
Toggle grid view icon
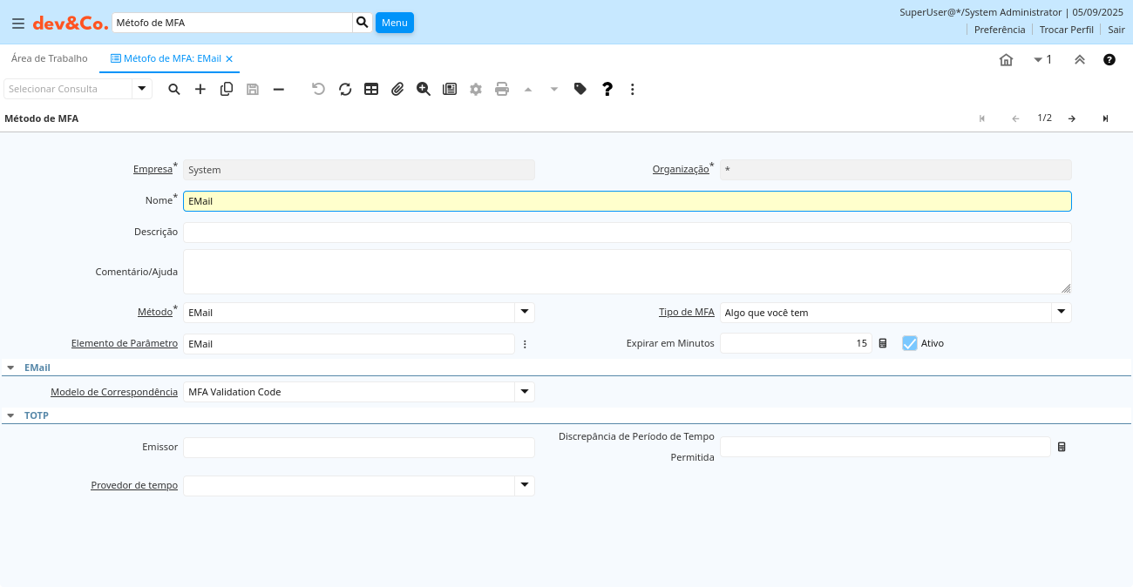tap(371, 89)
